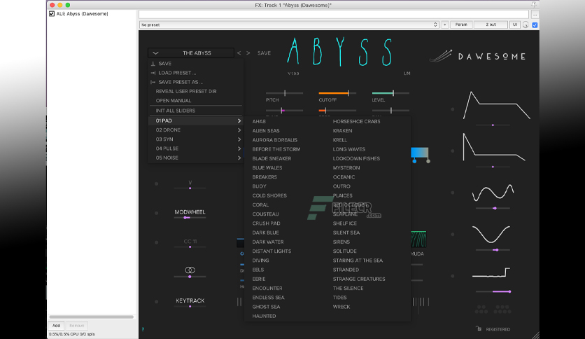Screen dimensions: 585x339
Task: Open the No preset combo box
Action: [x=289, y=25]
